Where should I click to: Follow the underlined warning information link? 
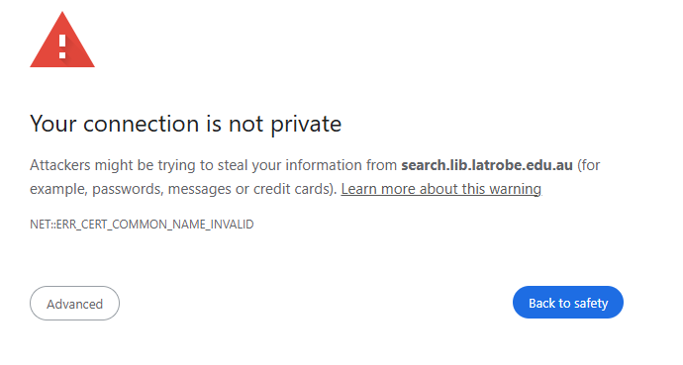[440, 189]
